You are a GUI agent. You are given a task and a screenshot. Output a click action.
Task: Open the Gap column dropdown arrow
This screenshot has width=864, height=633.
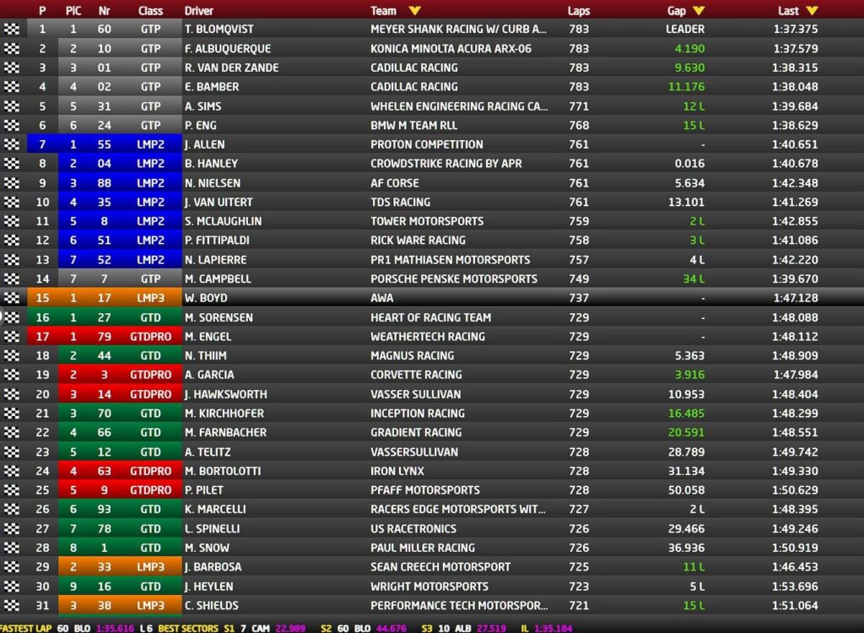click(x=698, y=10)
